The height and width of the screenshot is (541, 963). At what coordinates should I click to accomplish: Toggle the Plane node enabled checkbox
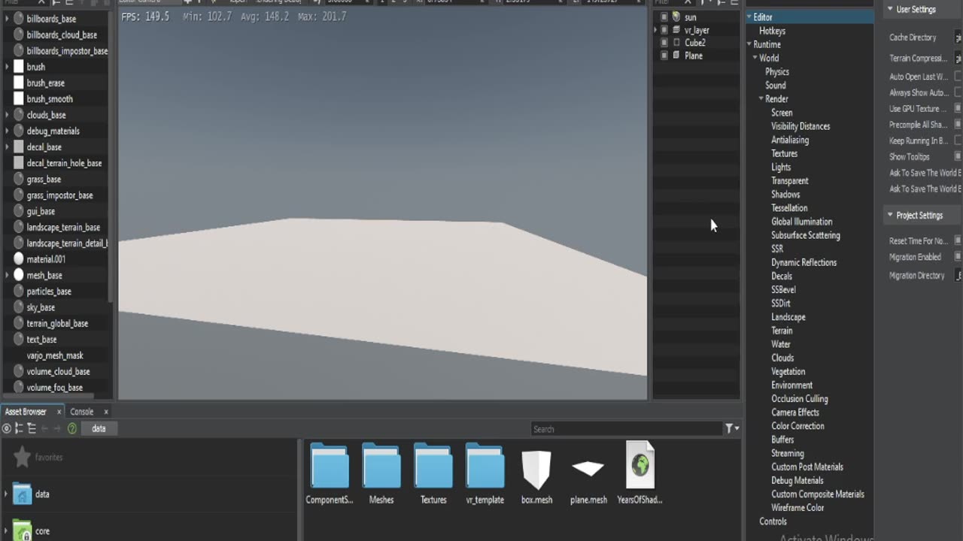pyautogui.click(x=664, y=56)
